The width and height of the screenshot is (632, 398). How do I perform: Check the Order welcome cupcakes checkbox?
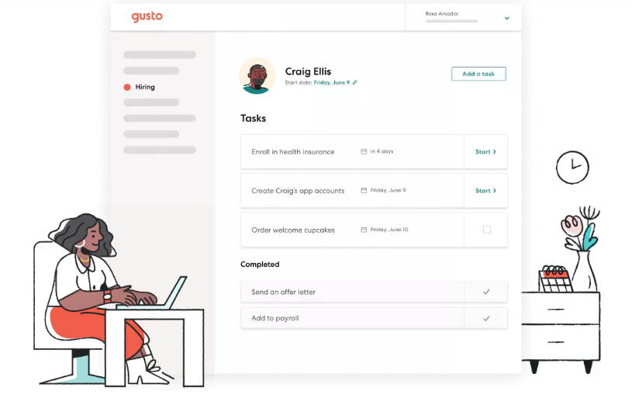click(487, 230)
